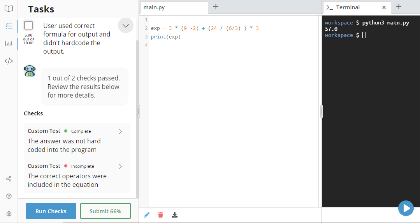The height and width of the screenshot is (223, 420).
Task: Click the robot avatar icon
Action: tap(30, 71)
